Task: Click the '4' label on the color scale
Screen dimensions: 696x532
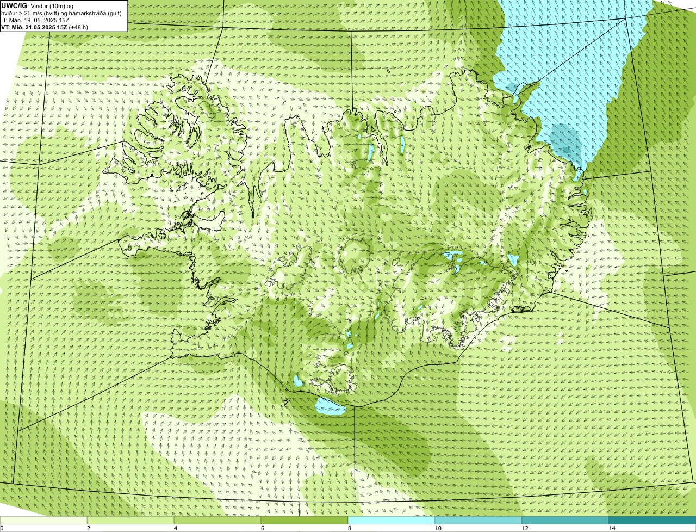Action: 175,528
